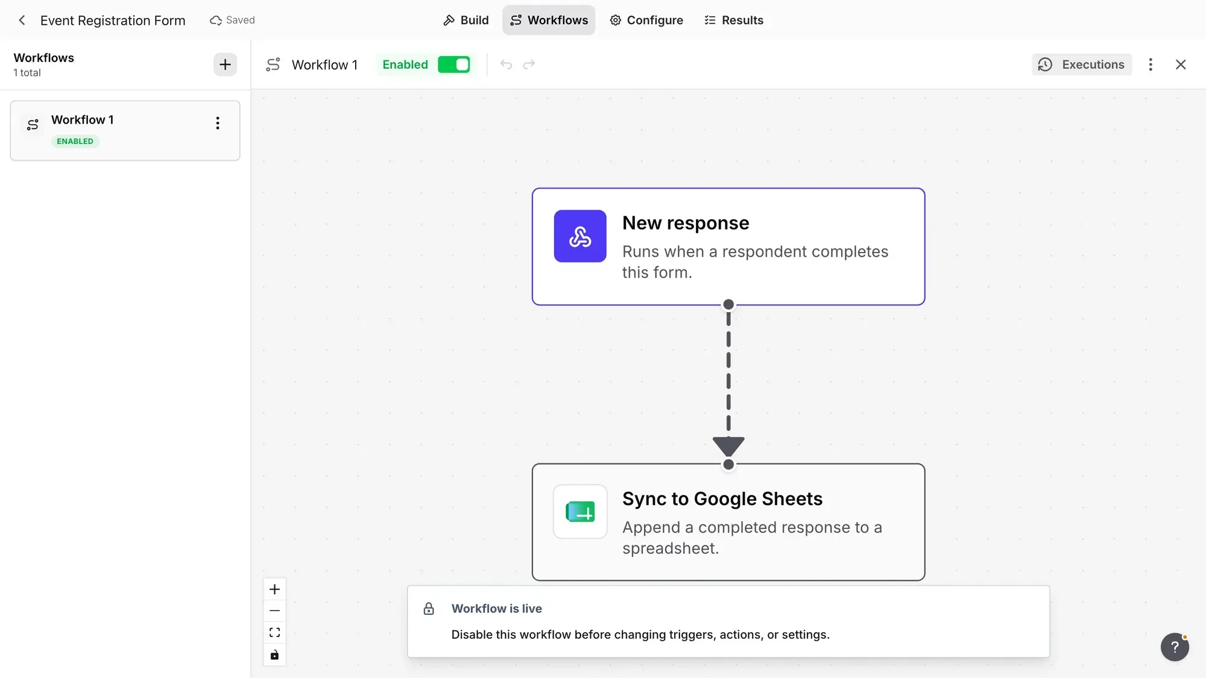This screenshot has height=678, width=1206.
Task: Undo the last workflow change
Action: [506, 64]
